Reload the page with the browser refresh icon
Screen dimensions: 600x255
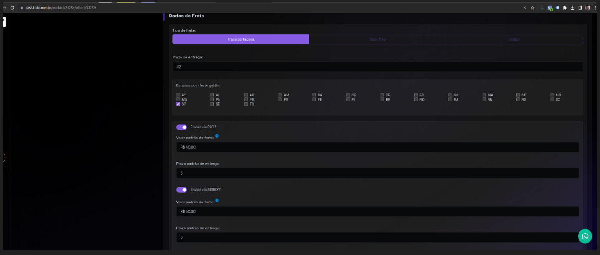[x=12, y=8]
